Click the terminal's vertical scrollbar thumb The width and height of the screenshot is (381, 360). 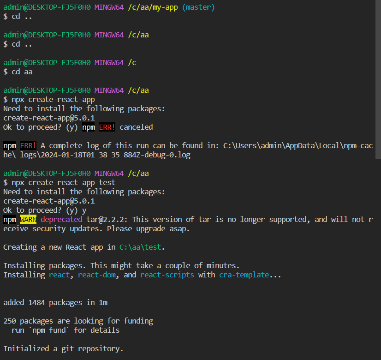coord(378,79)
